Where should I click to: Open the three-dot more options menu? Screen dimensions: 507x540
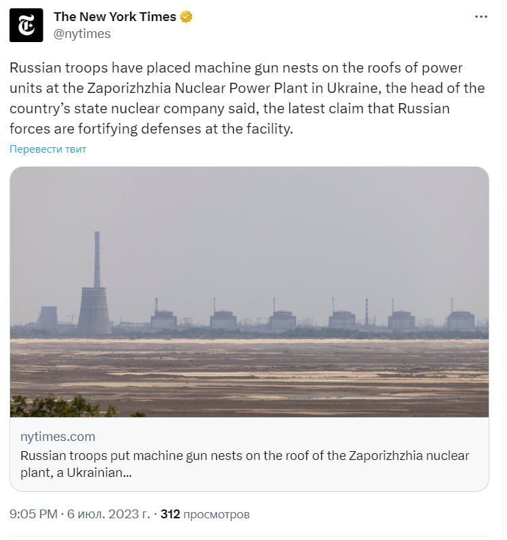481,18
